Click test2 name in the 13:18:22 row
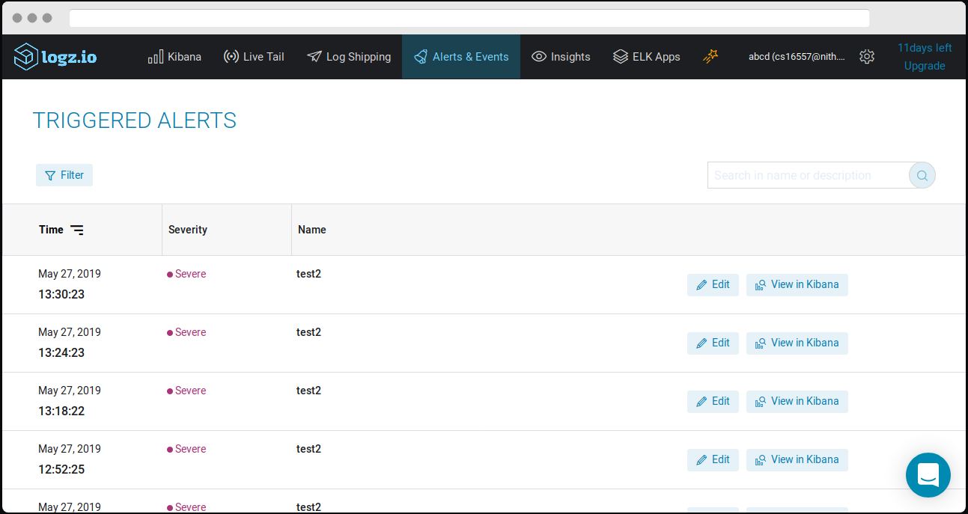The image size is (968, 514). [x=308, y=391]
